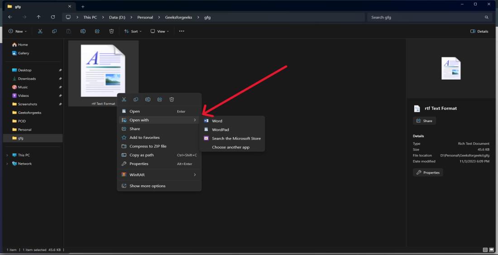Expand the Network tree node

point(7,164)
